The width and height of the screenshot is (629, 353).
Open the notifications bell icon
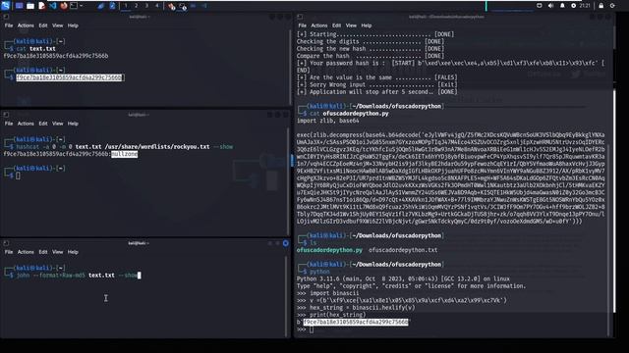pyautogui.click(x=562, y=6)
